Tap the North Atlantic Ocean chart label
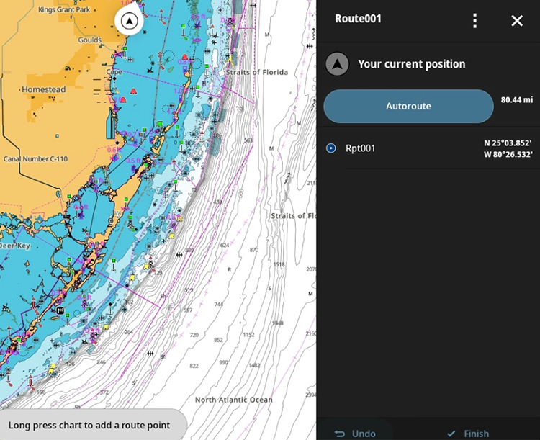 [233, 400]
